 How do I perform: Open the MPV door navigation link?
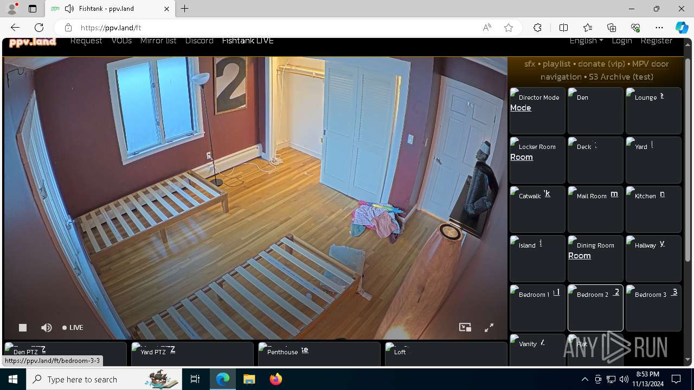[650, 64]
